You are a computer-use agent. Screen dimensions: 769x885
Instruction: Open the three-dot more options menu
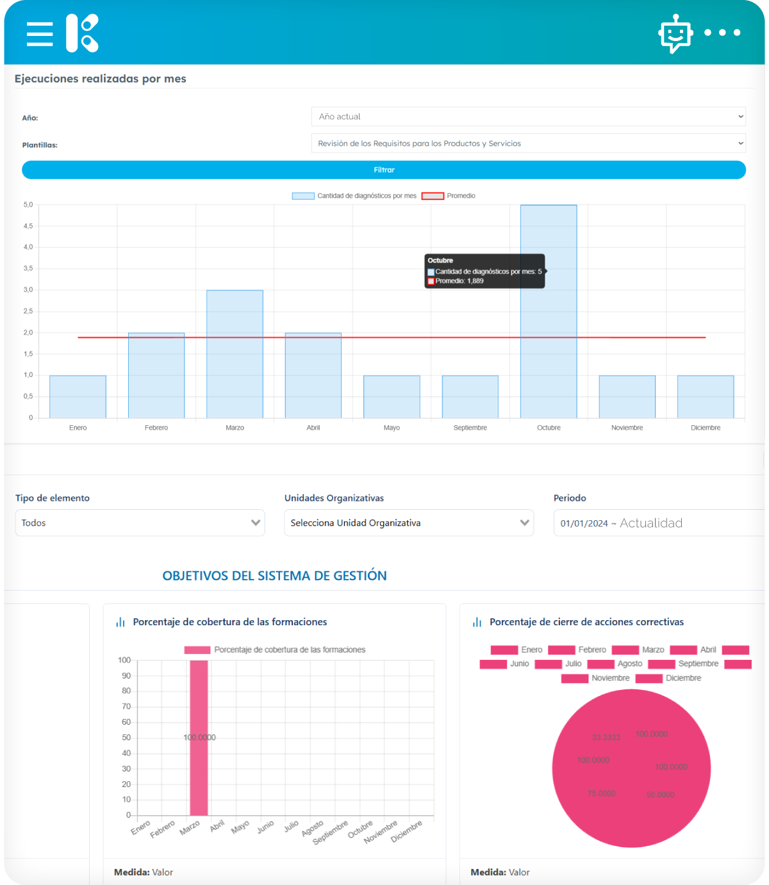coord(722,32)
